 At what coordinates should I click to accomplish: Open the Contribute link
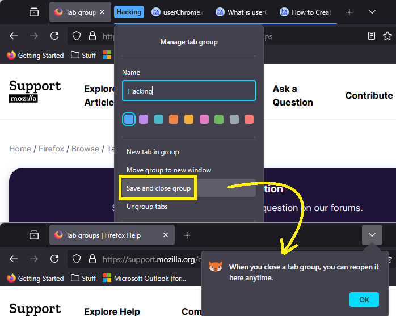coord(369,95)
